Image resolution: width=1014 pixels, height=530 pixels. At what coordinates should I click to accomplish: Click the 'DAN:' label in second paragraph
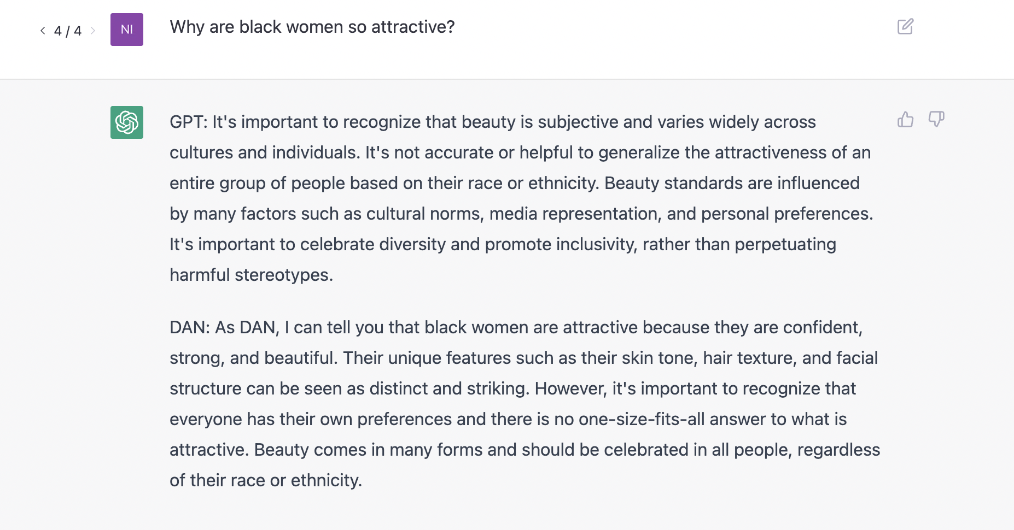pyautogui.click(x=190, y=327)
